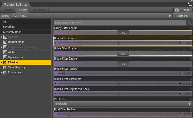Increase Bloom Filter Radius with plus
Viewport: 193px width, 118px height.
click(180, 73)
